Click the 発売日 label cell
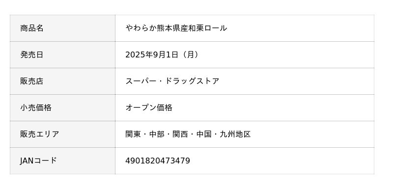The height and width of the screenshot is (189, 393). click(x=62, y=54)
